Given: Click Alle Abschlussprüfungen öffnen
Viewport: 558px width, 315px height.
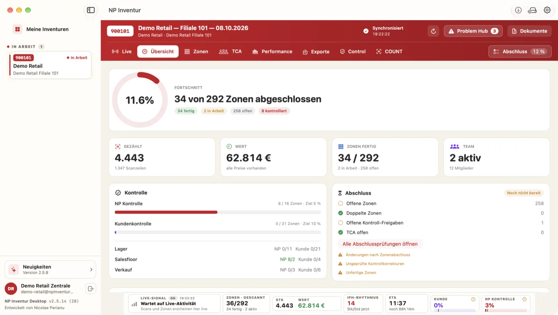Looking at the screenshot, I should click(x=380, y=244).
